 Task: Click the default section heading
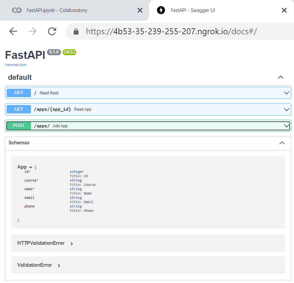point(20,77)
